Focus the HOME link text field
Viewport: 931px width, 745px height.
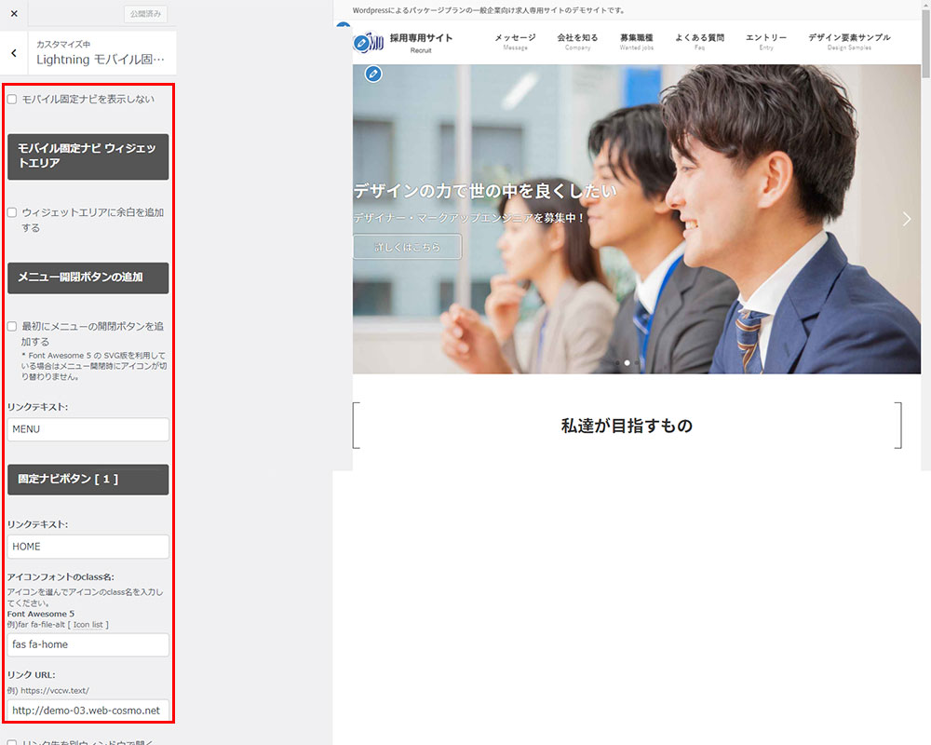pos(88,547)
